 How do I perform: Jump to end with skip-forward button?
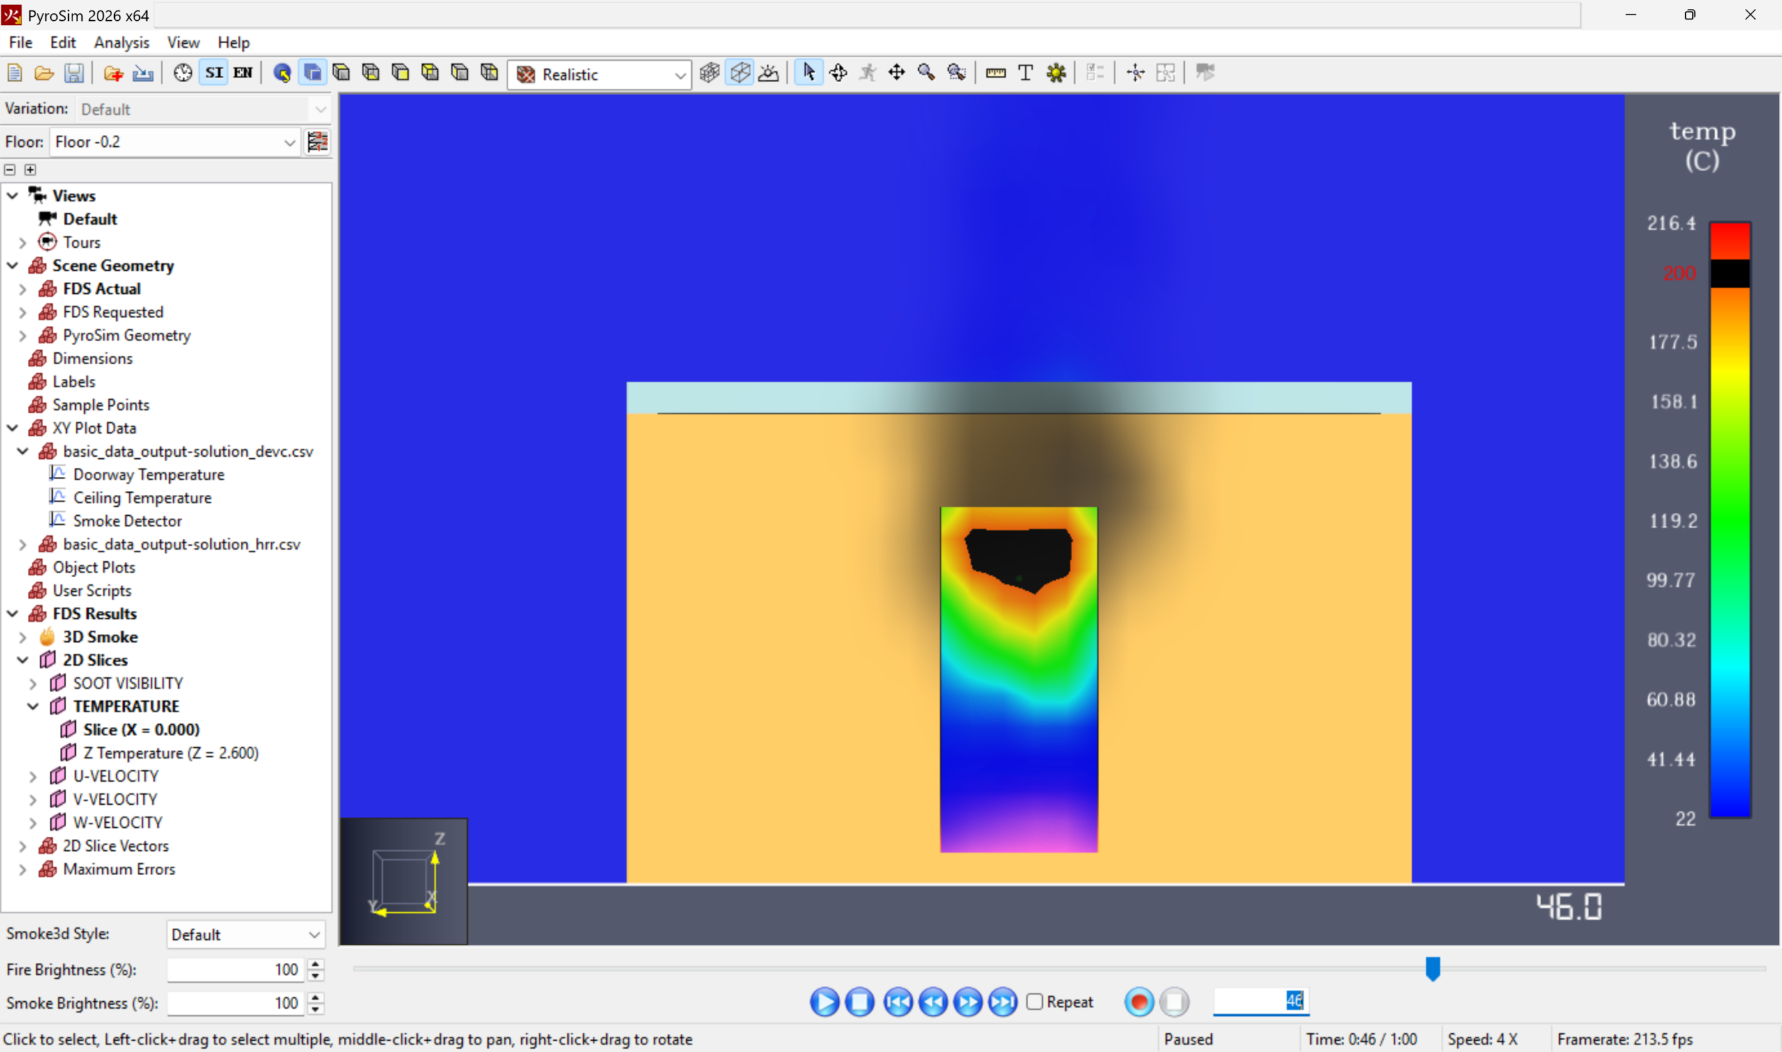1002,1002
